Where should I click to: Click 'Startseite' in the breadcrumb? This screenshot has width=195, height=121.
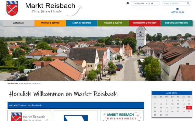pyautogui.click(x=36, y=84)
